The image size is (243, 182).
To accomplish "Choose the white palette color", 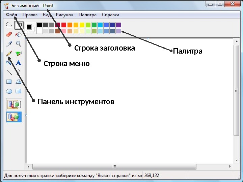I will click(x=39, y=31).
